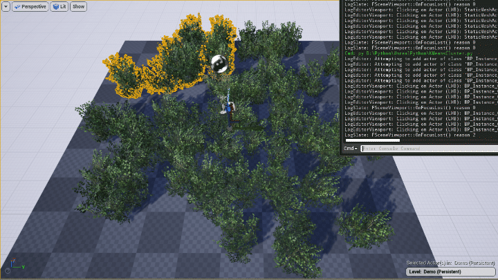Screen dimensions: 498x280
Task: Click the transform gizmo origin in the viewport
Action: pyautogui.click(x=230, y=129)
